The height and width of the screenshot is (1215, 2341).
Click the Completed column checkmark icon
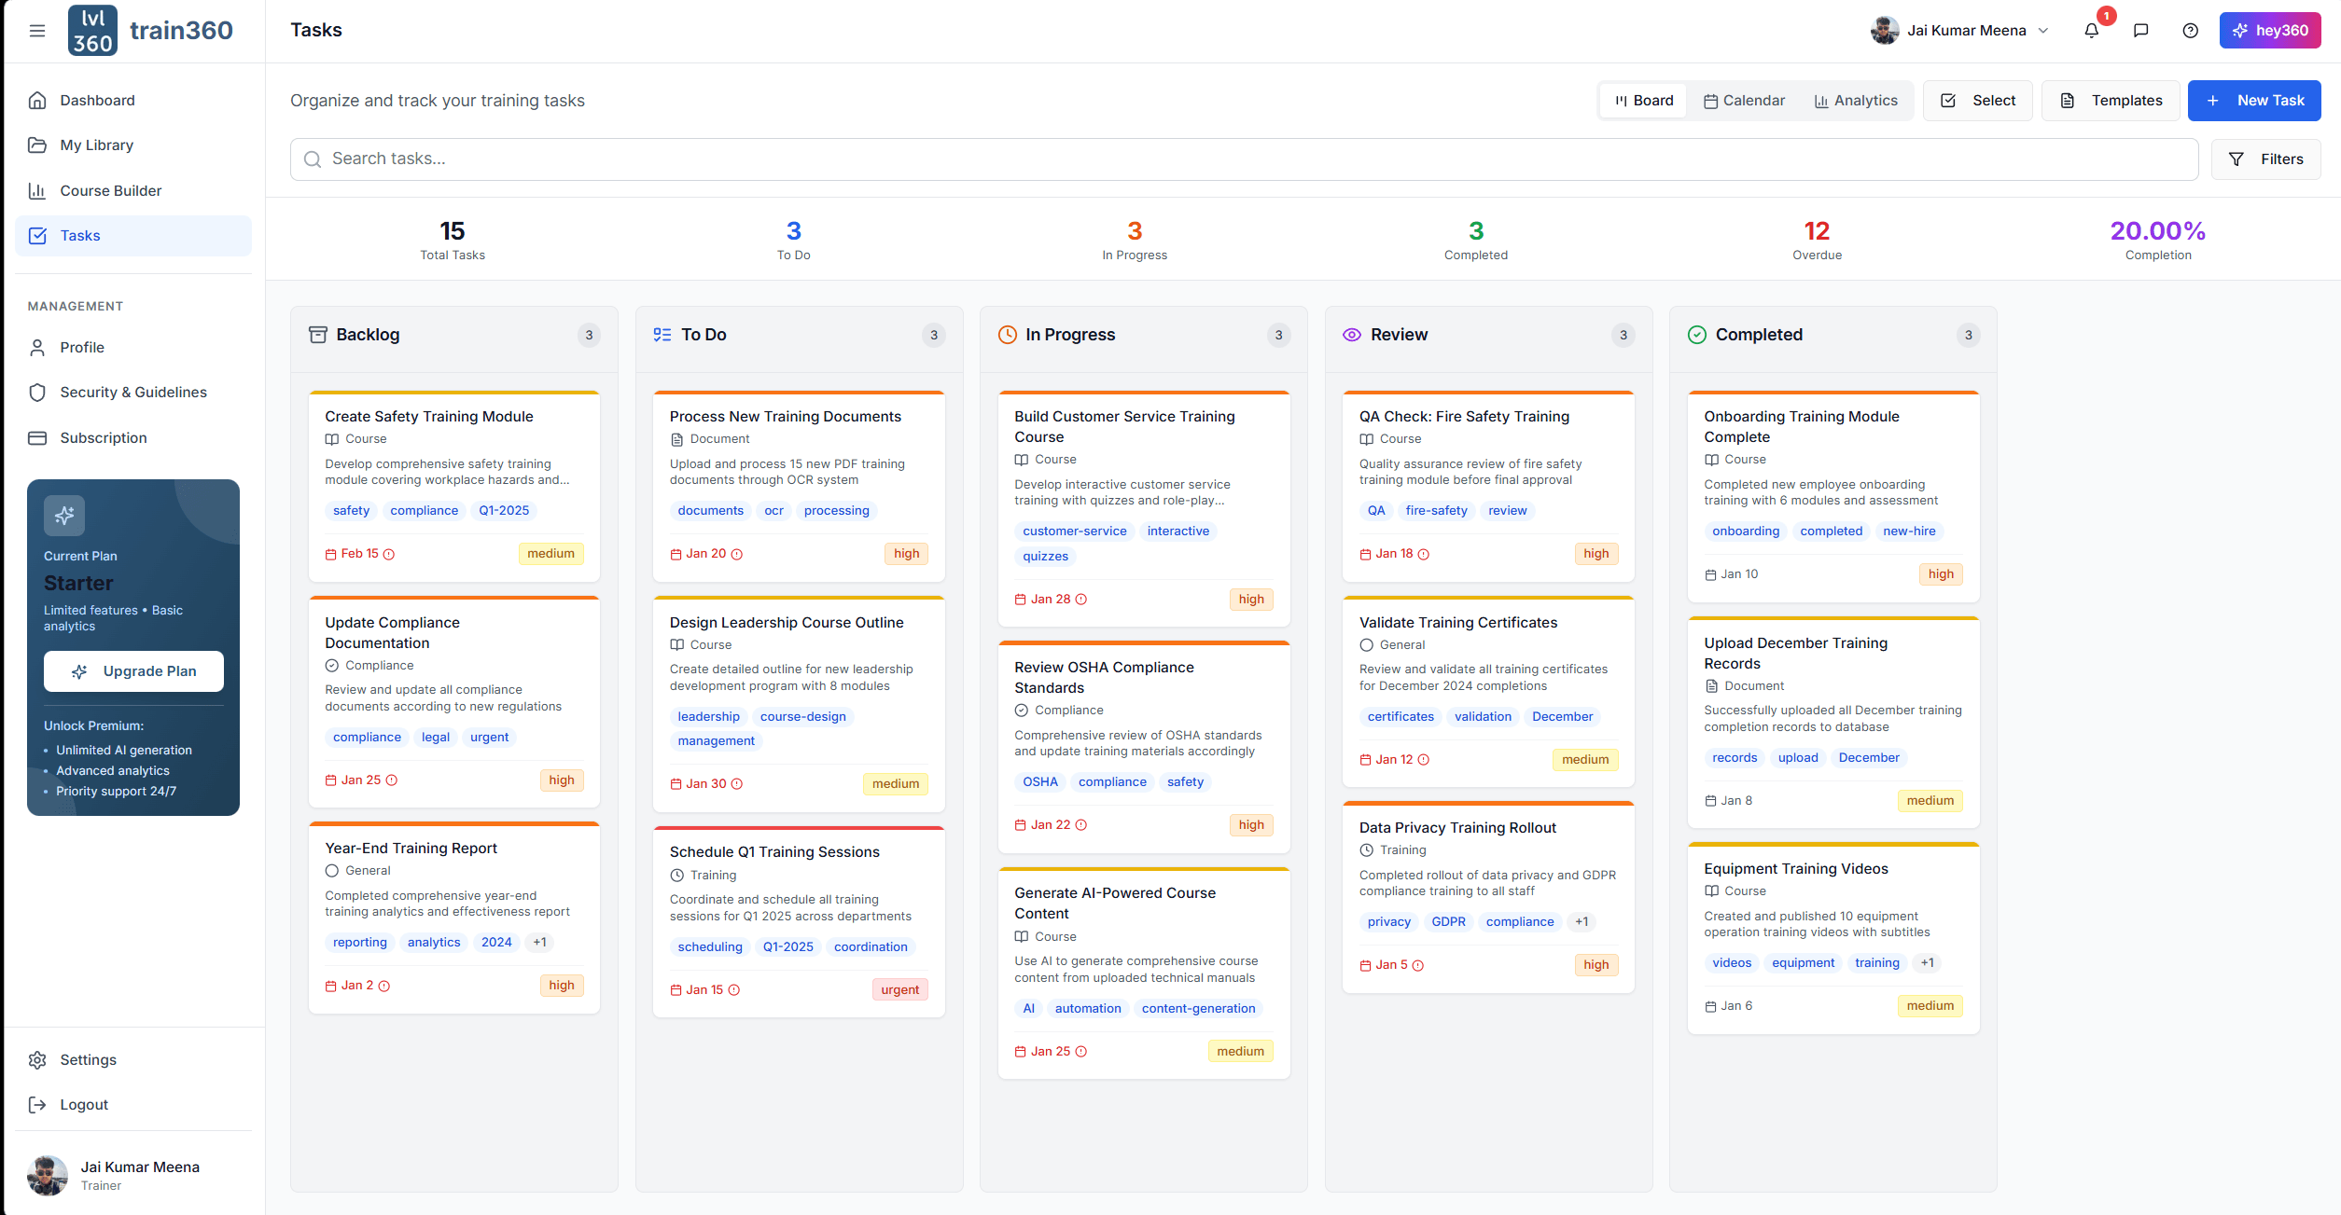click(1696, 335)
